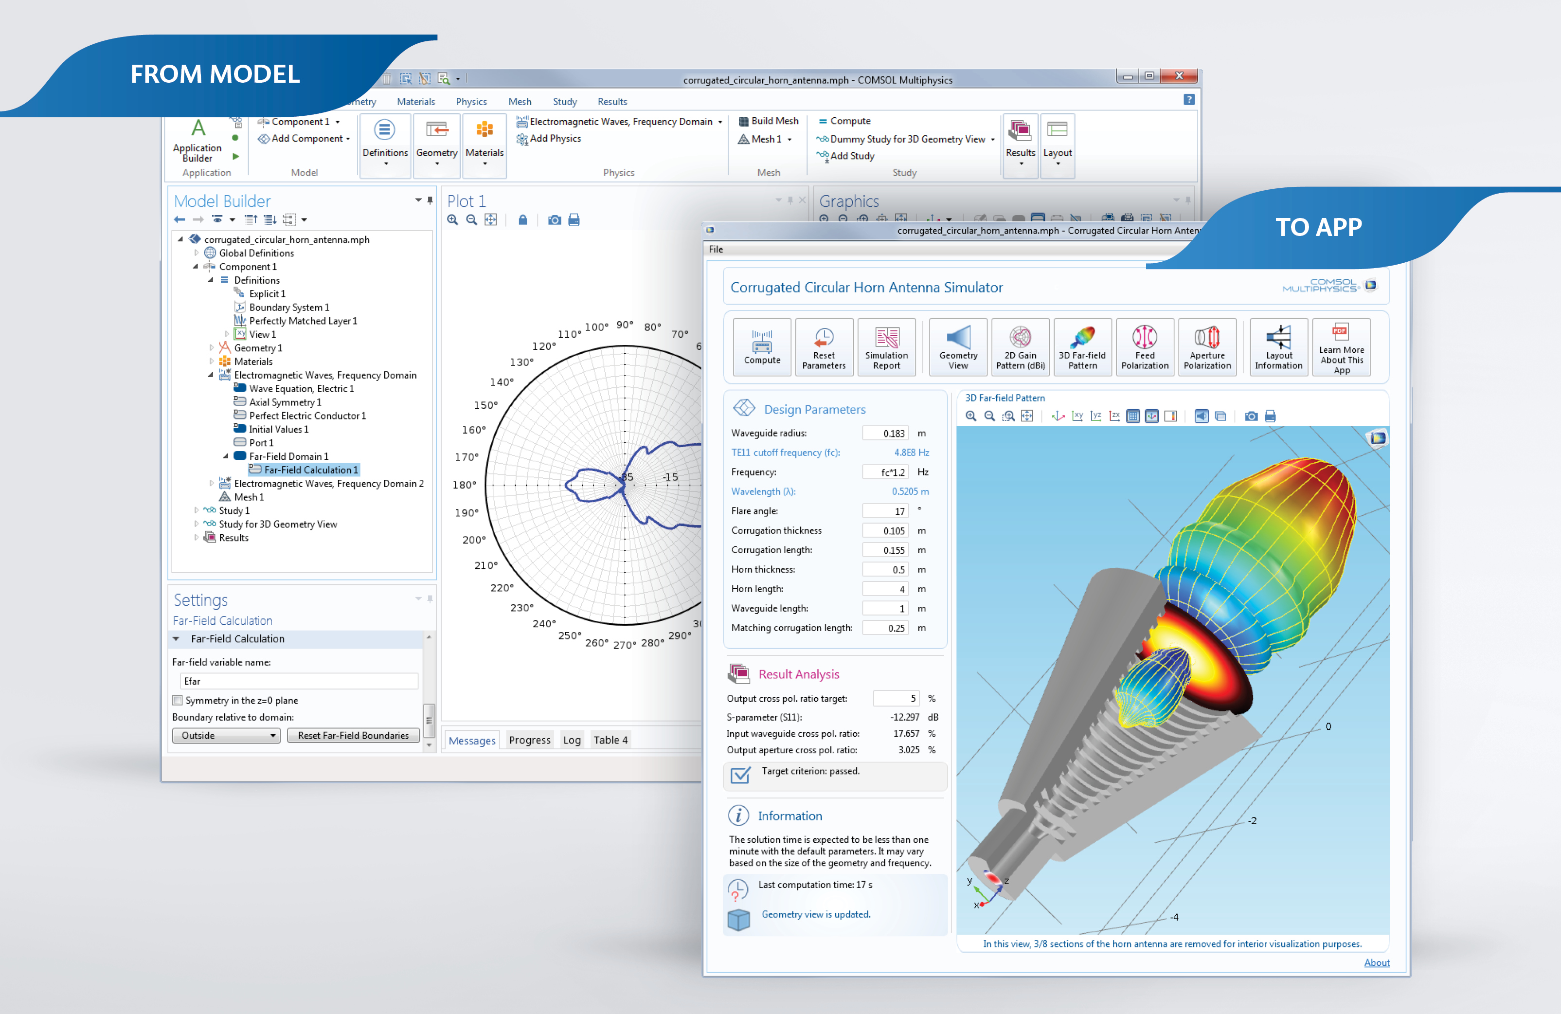
Task: Expand the Geometry 1 tree node
Action: (211, 347)
